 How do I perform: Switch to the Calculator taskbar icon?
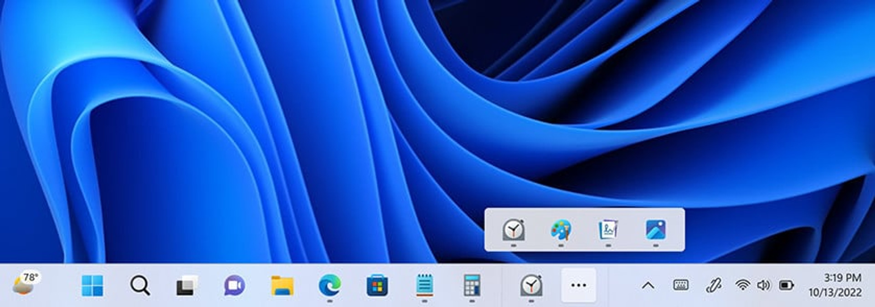point(472,286)
